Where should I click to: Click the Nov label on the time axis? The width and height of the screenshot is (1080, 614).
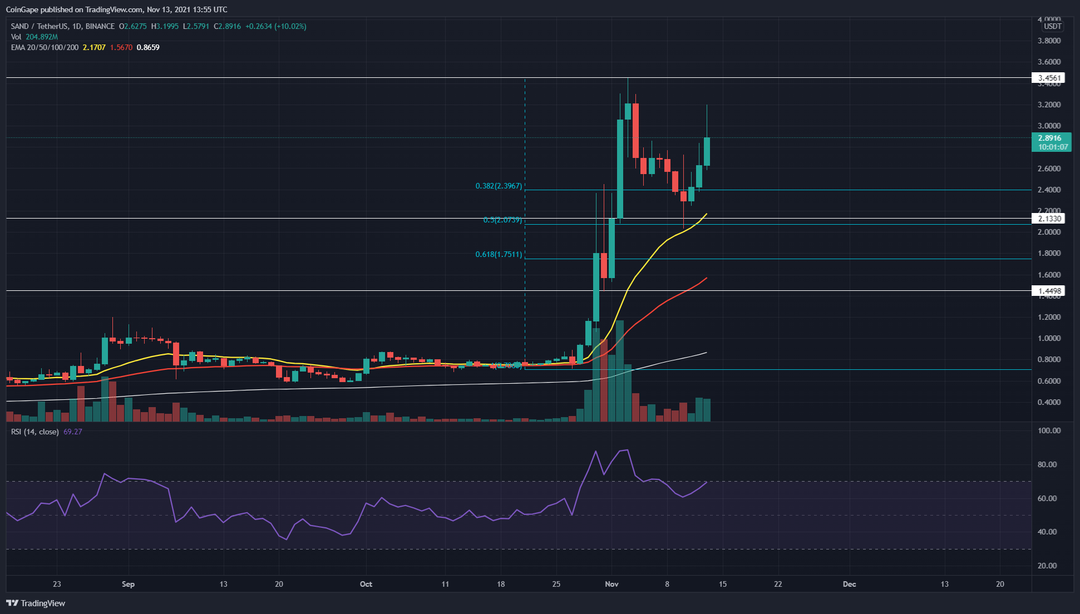(x=611, y=585)
